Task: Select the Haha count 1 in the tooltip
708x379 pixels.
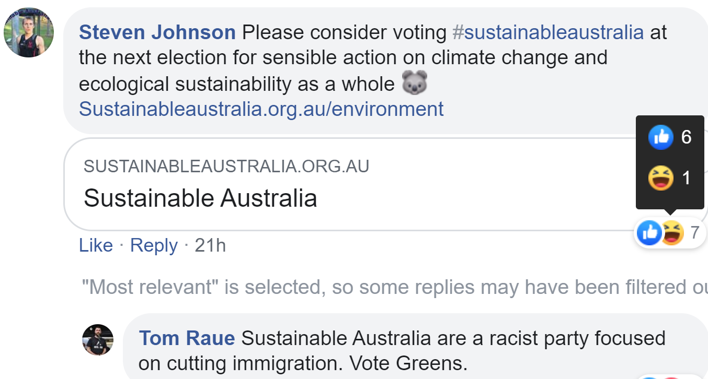Action: (x=686, y=179)
